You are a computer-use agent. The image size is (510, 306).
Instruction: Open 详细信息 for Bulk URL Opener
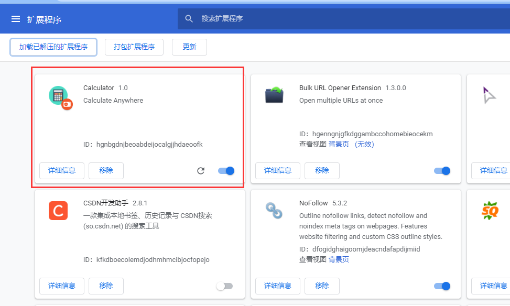tap(278, 171)
